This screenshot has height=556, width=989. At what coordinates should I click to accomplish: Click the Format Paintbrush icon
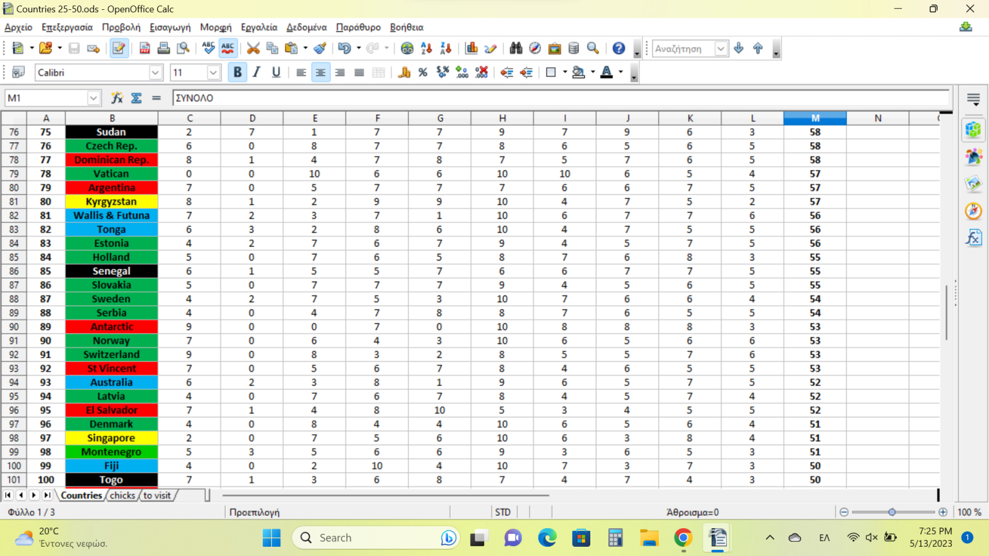point(320,48)
